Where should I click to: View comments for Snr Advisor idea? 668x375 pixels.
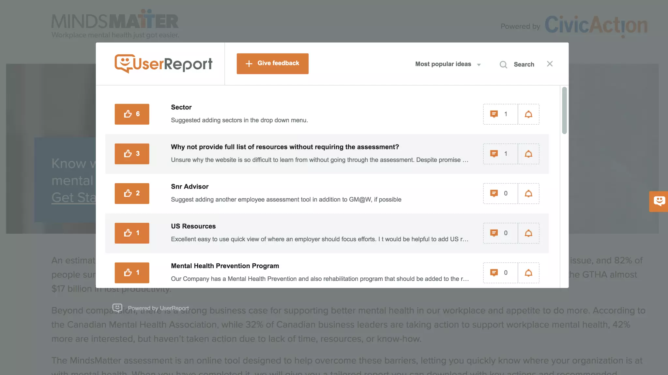point(500,193)
